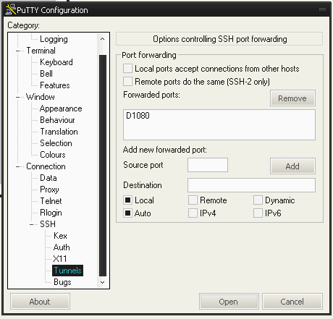Collapse the Window tree node
This screenshot has height=319, width=333.
click(18, 97)
